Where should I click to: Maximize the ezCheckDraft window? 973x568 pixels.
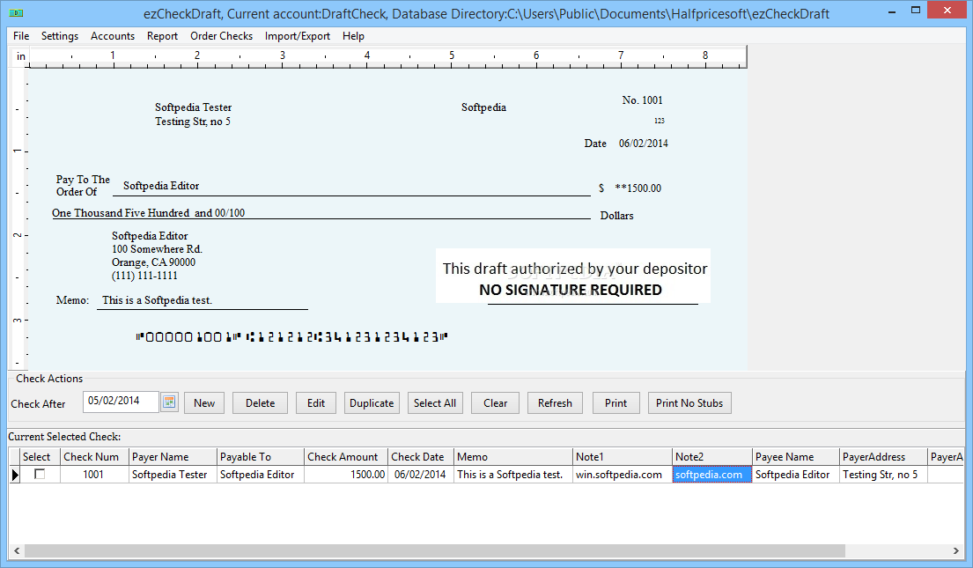pos(915,11)
